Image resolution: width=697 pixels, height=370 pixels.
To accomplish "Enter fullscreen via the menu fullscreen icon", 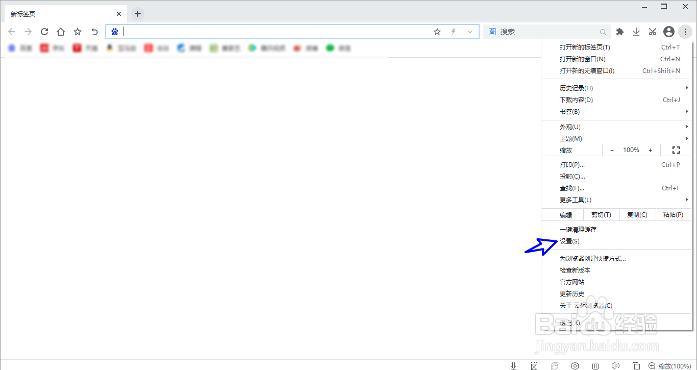I will click(x=676, y=150).
